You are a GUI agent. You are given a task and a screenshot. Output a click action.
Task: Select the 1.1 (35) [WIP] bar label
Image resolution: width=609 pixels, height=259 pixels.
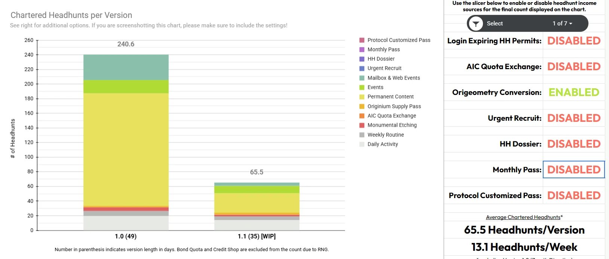257,236
